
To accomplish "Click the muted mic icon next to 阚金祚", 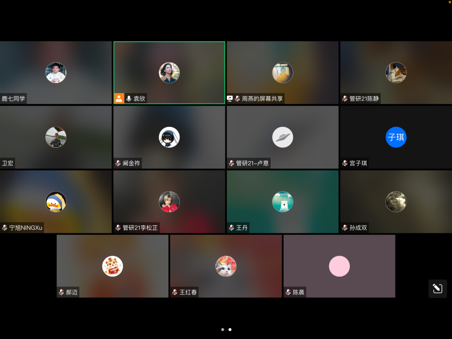I will (x=118, y=163).
